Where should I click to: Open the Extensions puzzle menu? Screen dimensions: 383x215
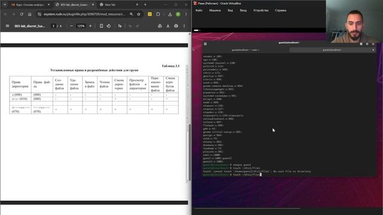pyautogui.click(x=158, y=14)
